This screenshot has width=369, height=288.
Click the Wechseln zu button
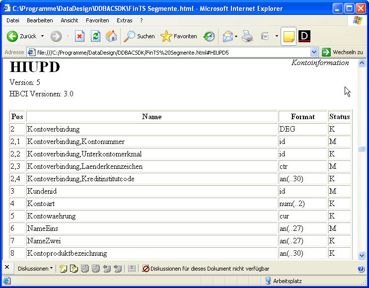[x=342, y=52]
